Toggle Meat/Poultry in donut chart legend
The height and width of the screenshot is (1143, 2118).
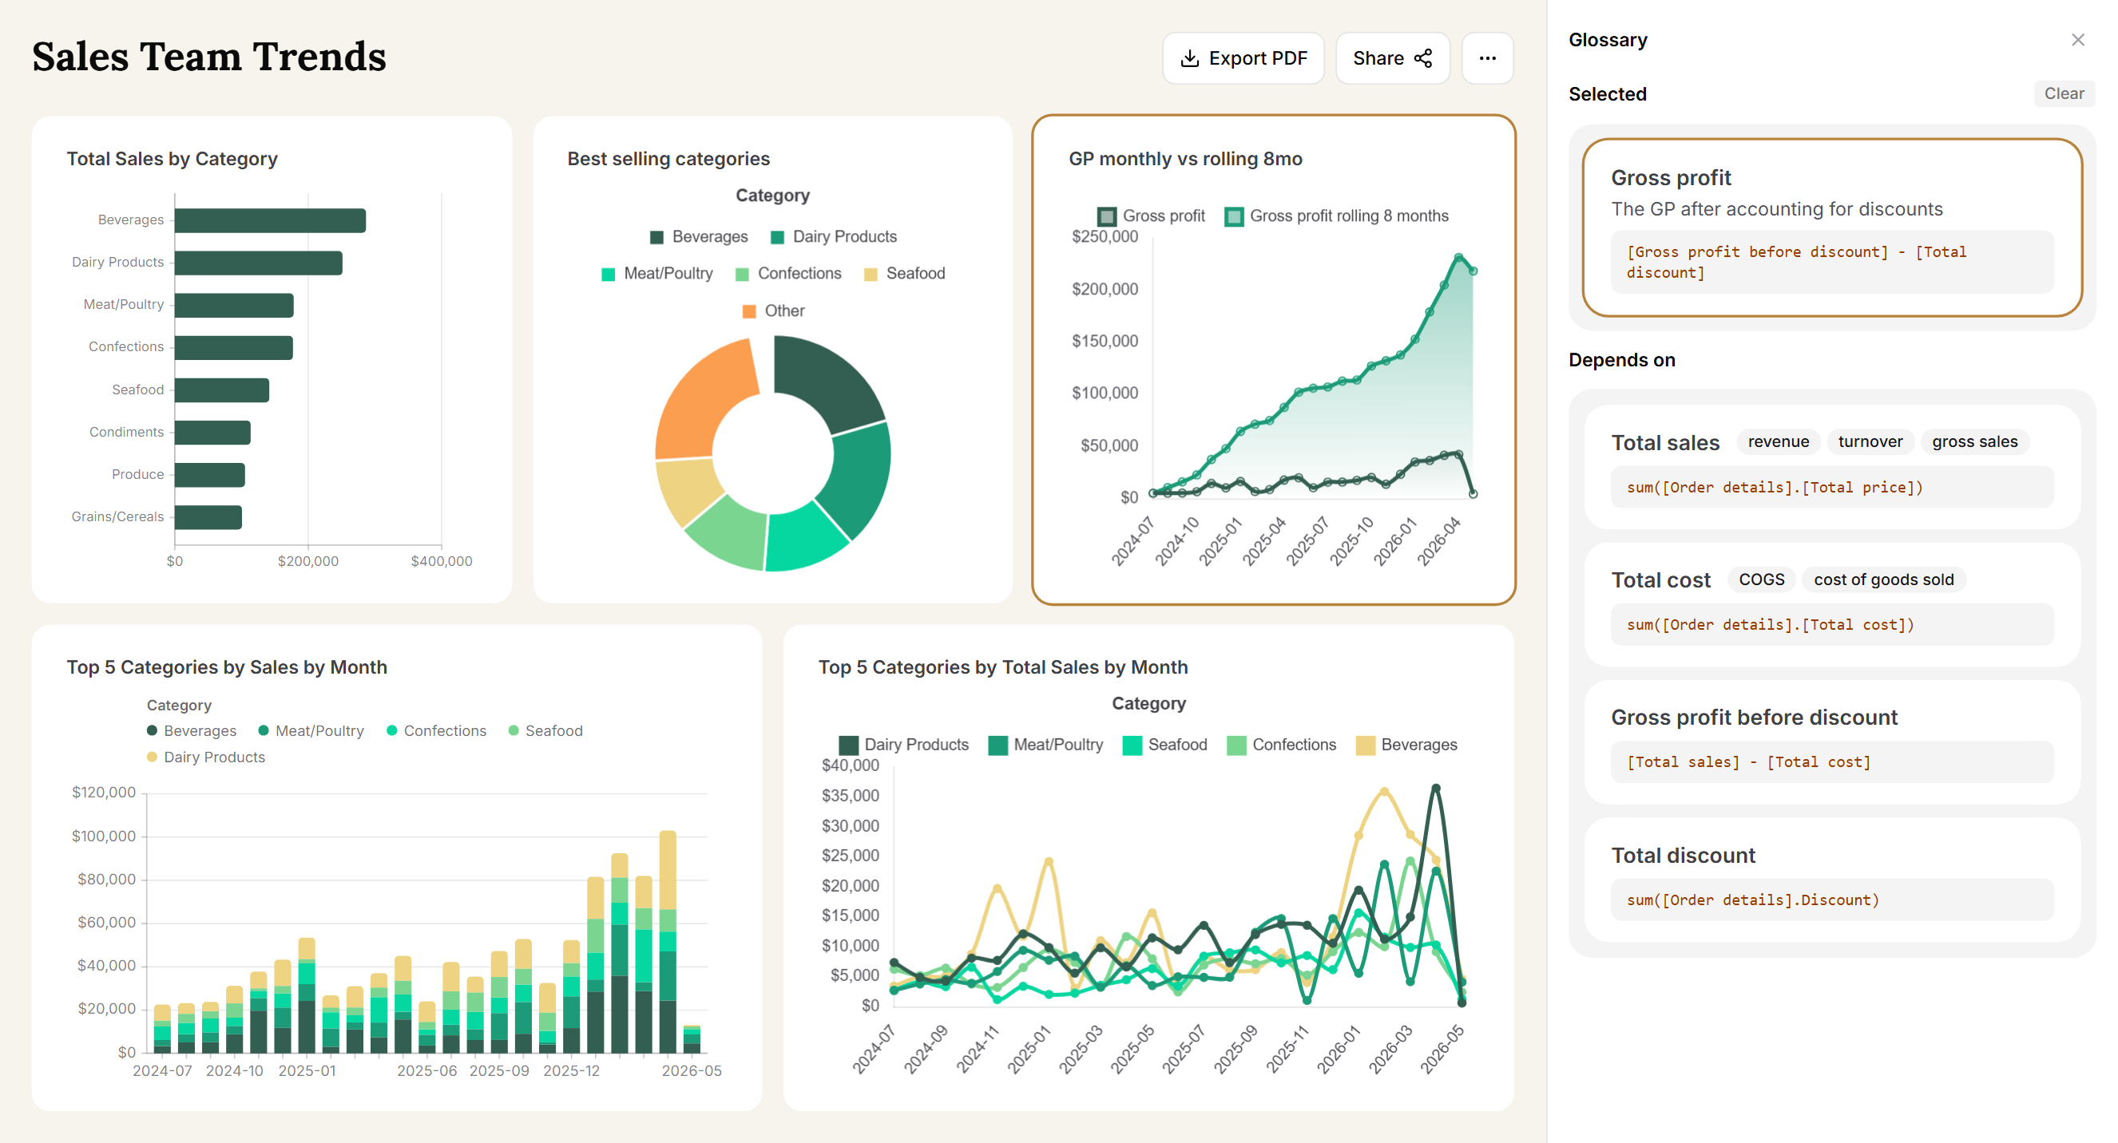click(657, 274)
